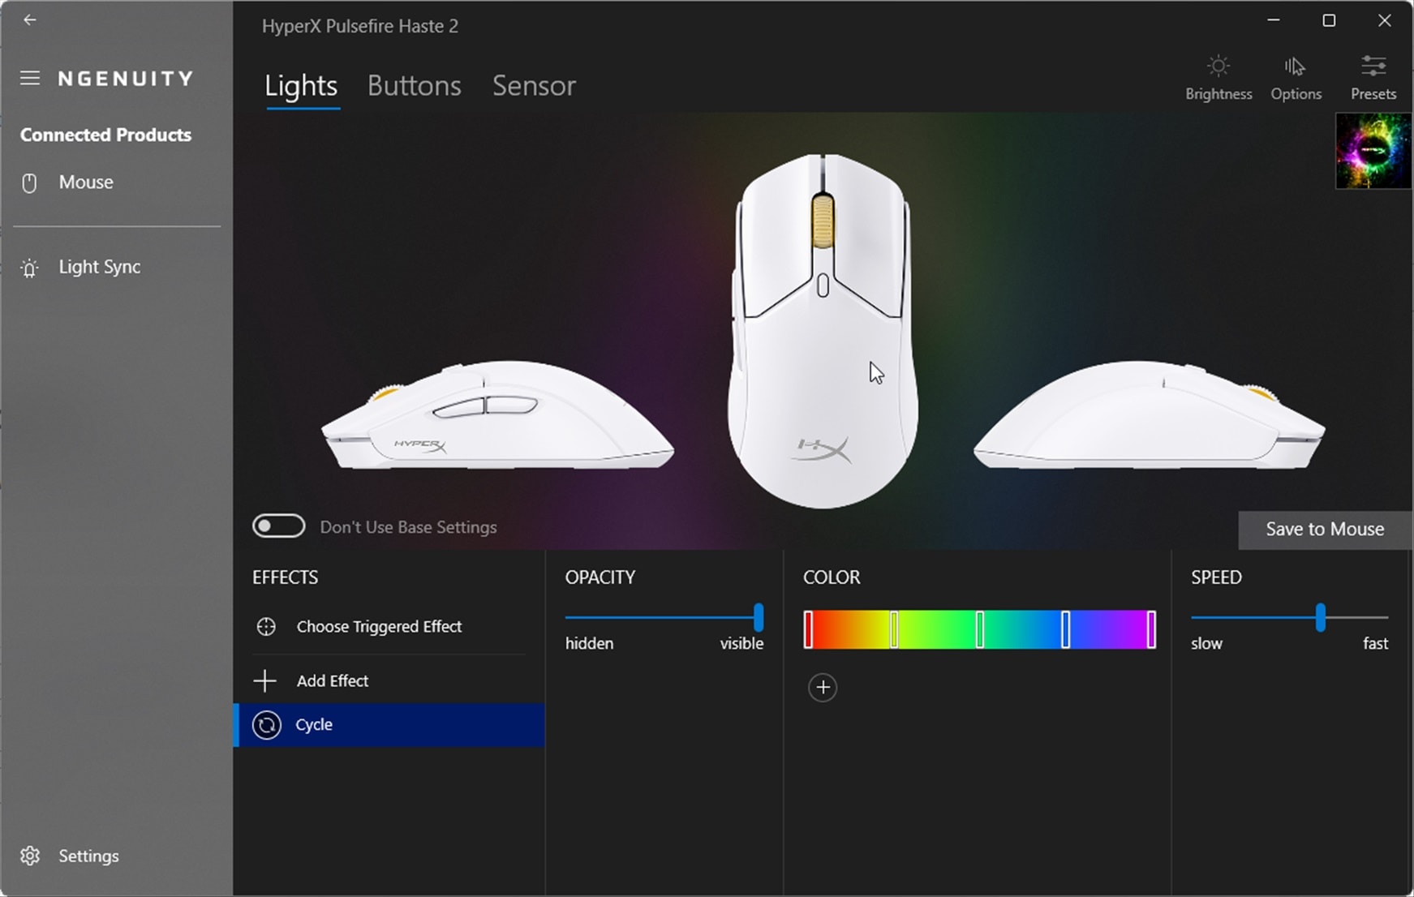Open the Lights tab
Image resolution: width=1414 pixels, height=897 pixels.
pyautogui.click(x=301, y=86)
